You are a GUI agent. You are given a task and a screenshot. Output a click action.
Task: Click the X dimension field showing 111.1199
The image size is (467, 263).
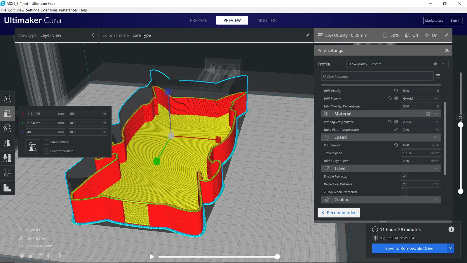[46, 114]
